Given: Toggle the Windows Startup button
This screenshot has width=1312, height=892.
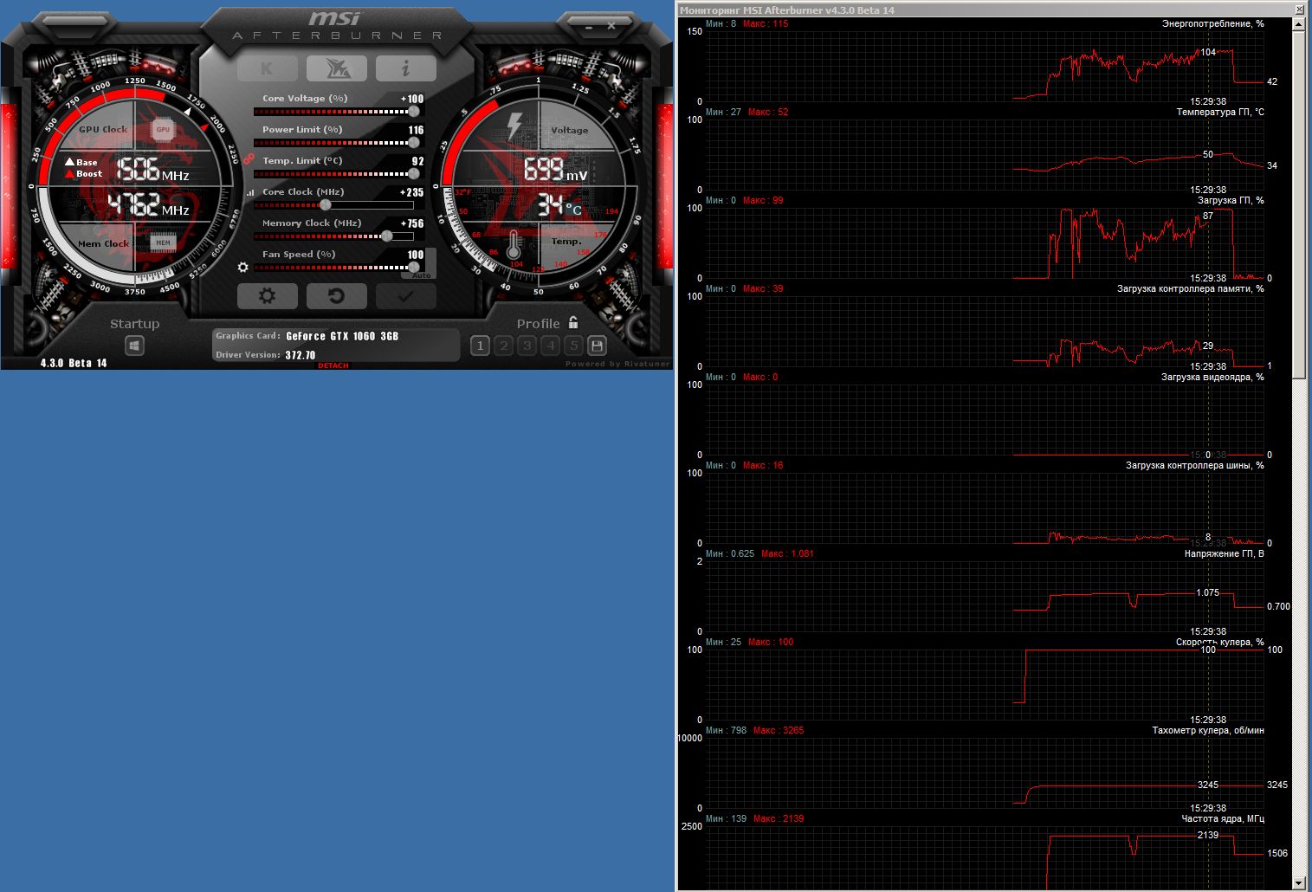Looking at the screenshot, I should click(x=134, y=346).
